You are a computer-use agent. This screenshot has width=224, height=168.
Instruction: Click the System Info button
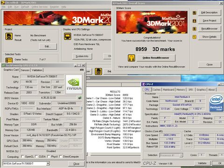(82, 56)
